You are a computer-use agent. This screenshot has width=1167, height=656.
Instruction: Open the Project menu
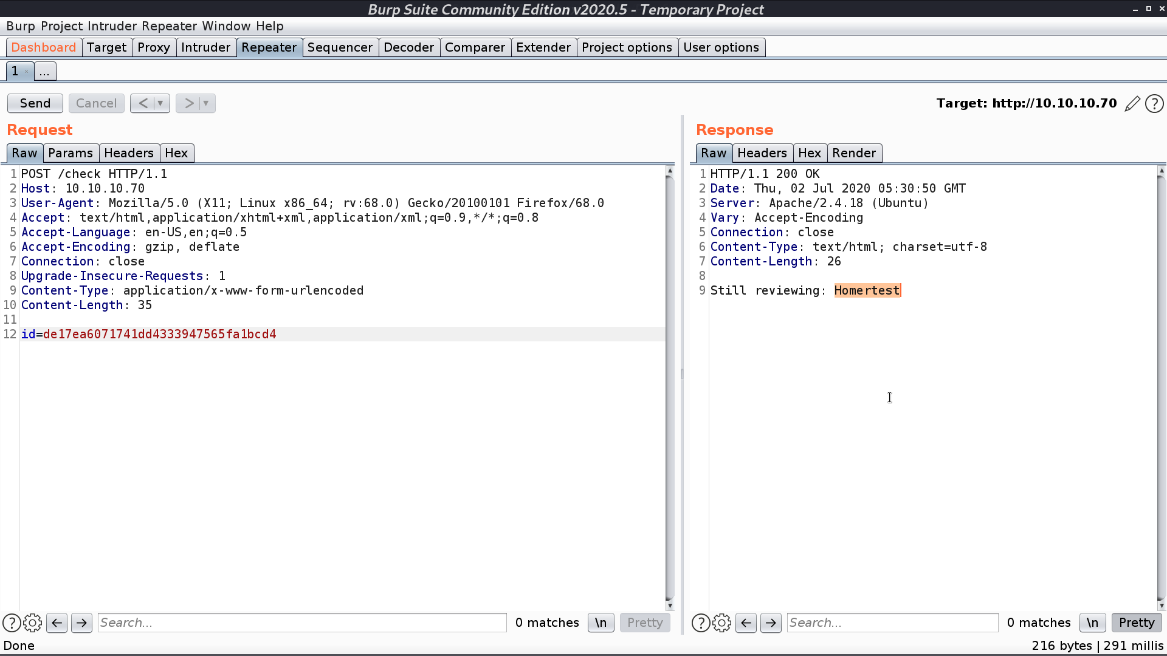coord(62,26)
